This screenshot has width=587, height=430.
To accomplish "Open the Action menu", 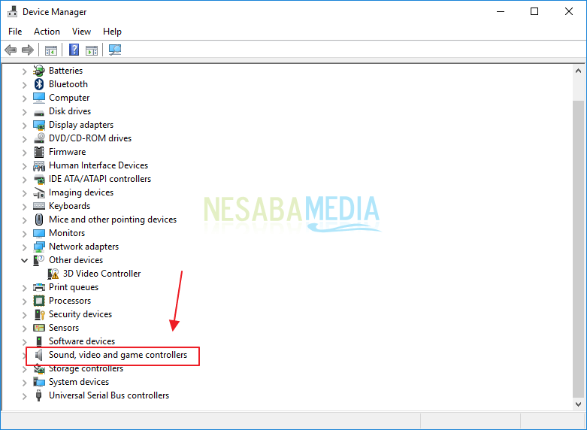I will (47, 32).
